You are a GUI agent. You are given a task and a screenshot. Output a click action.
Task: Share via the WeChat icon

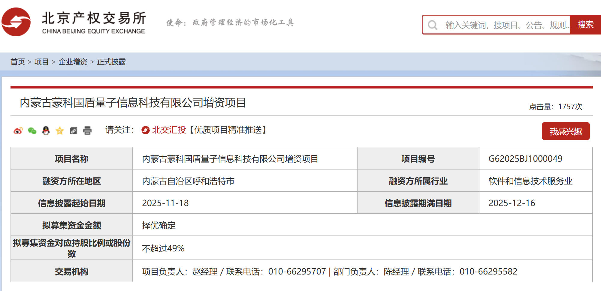point(32,130)
